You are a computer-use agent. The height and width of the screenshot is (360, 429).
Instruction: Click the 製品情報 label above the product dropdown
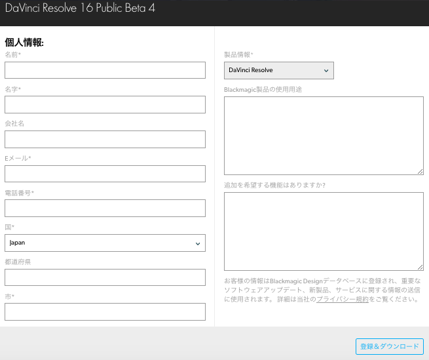pyautogui.click(x=238, y=54)
